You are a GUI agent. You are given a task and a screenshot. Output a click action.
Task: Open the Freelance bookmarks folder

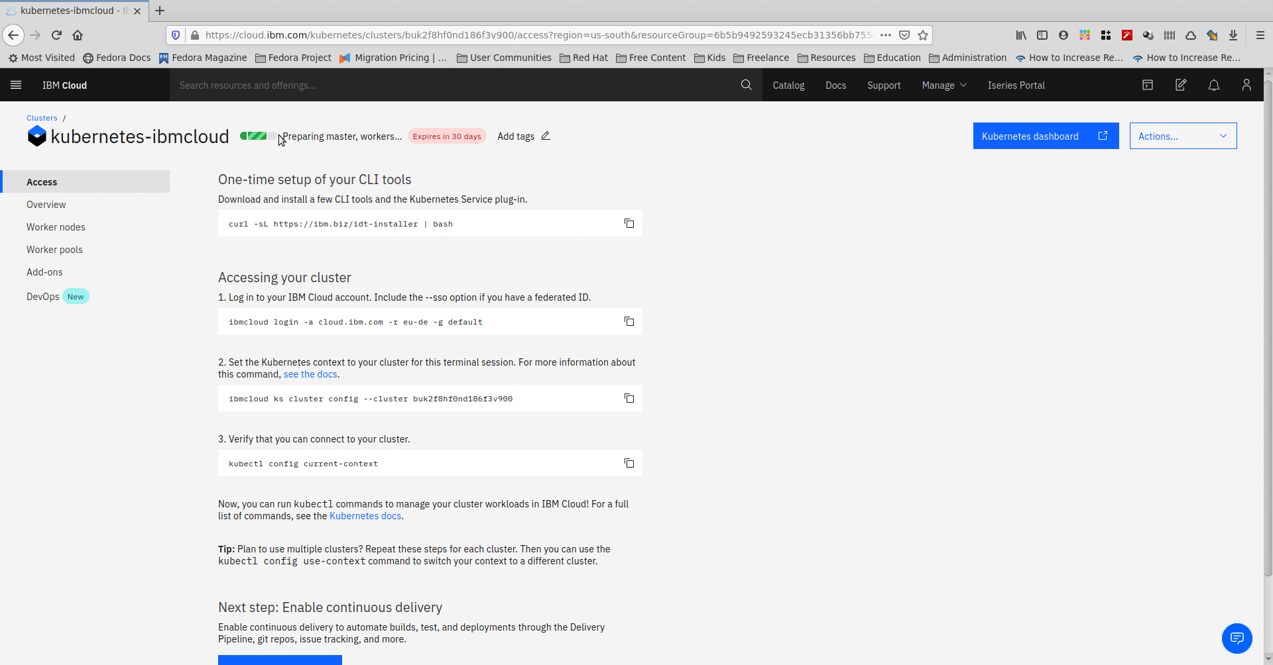(x=761, y=58)
